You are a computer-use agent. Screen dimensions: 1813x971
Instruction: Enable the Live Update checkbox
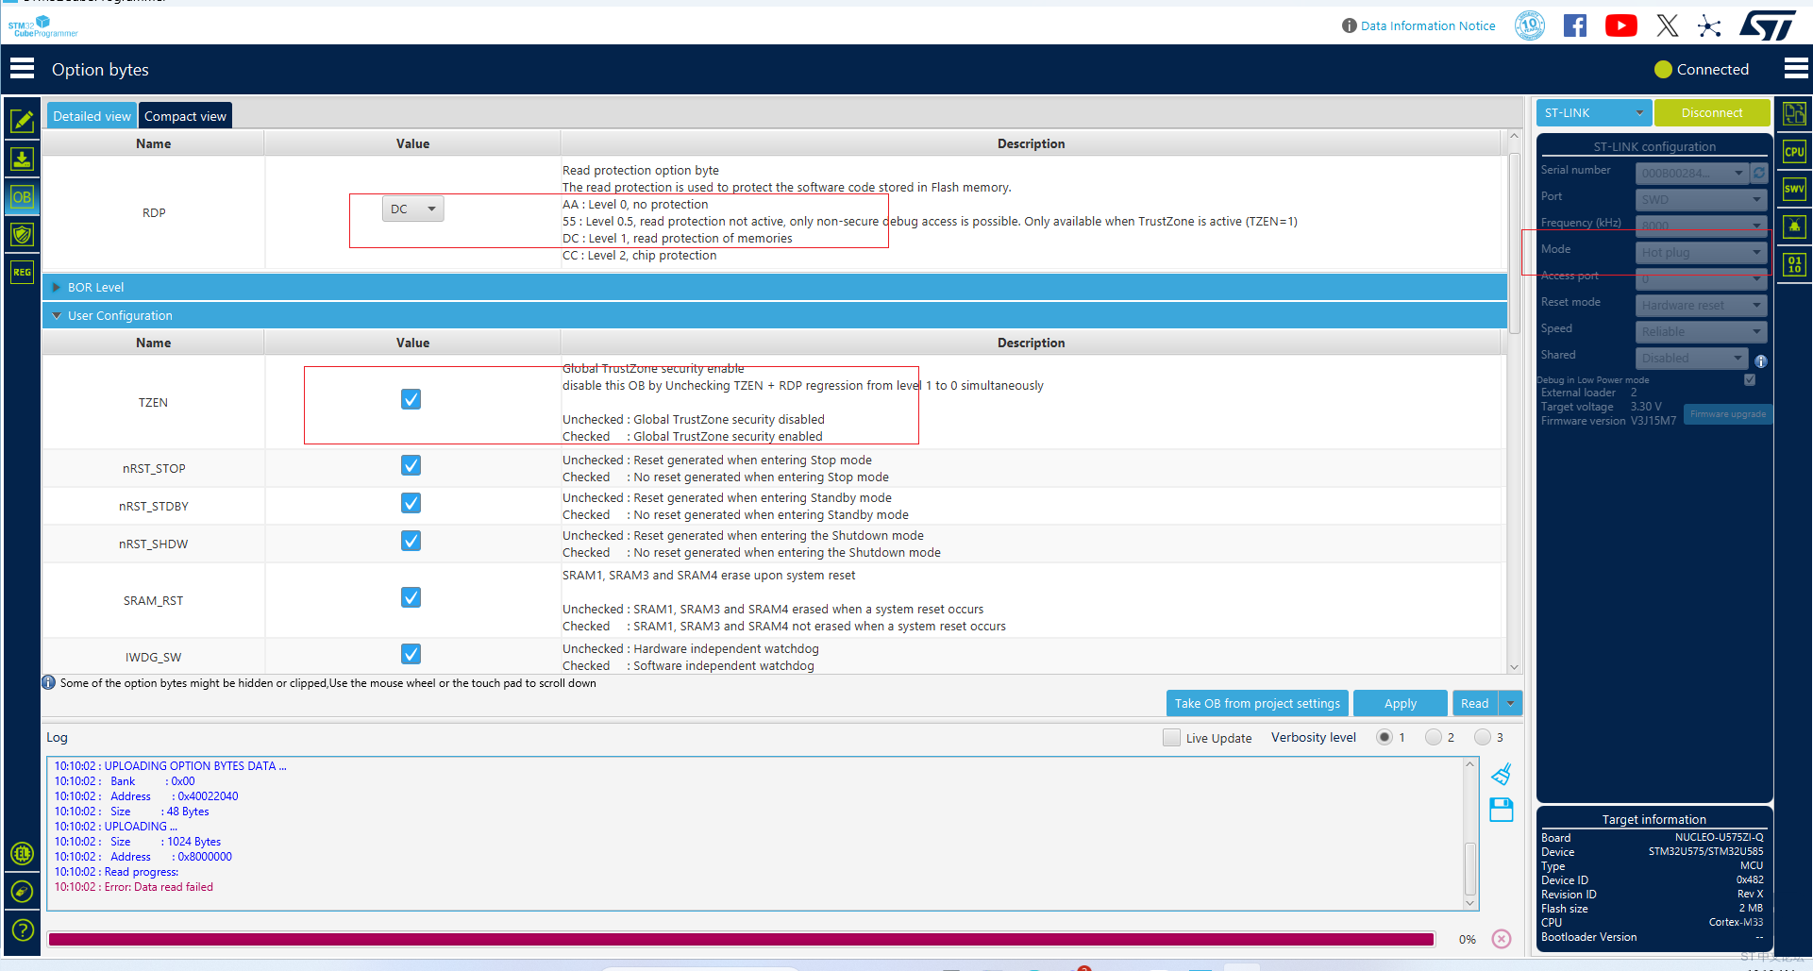coord(1171,738)
